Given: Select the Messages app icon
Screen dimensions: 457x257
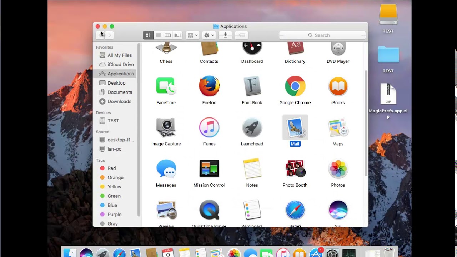Looking at the screenshot, I should 166,169.
